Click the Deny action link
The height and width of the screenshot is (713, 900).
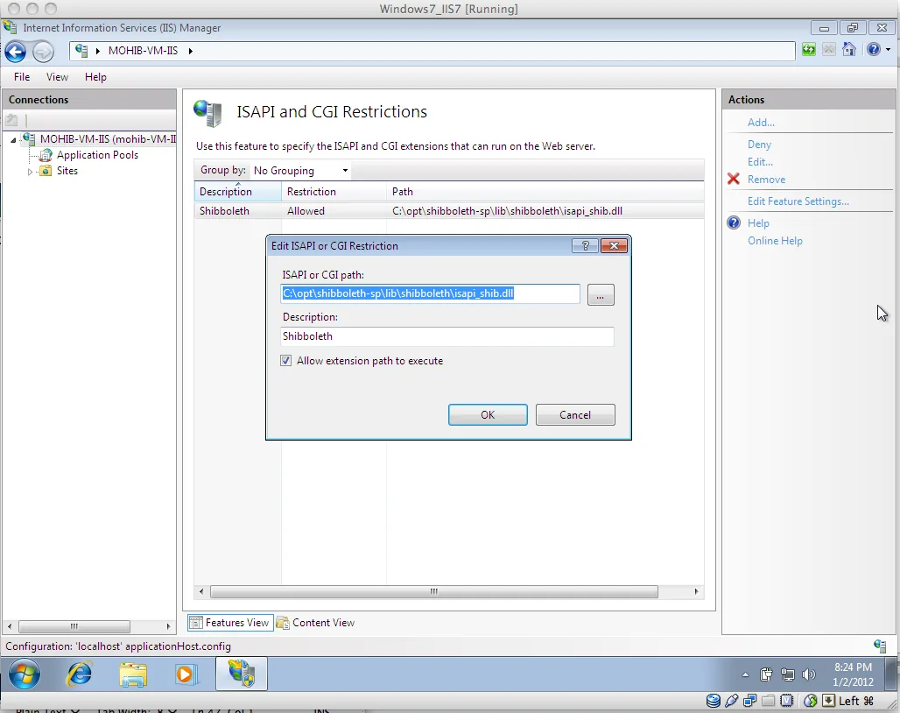pyautogui.click(x=759, y=145)
